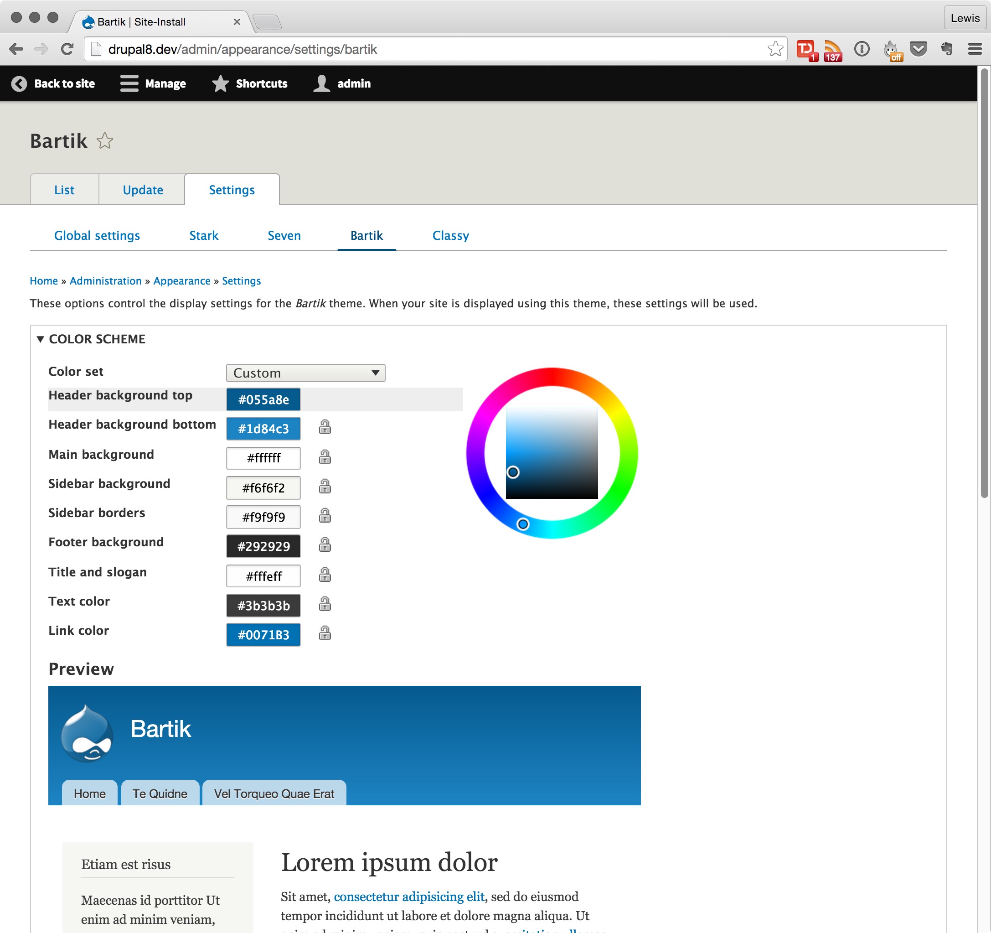Screen dimensions: 991x933
Task: Open the Manage toolbar menu
Action: tap(153, 84)
